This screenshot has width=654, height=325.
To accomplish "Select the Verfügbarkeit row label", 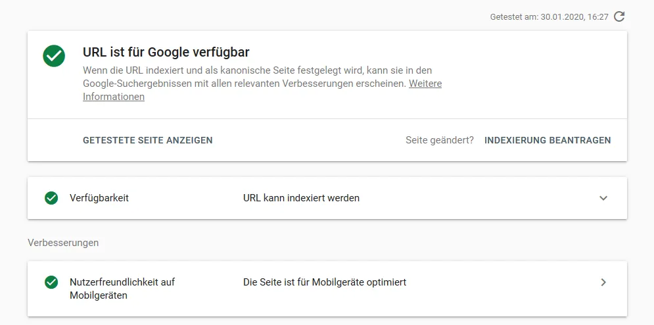I will [x=99, y=198].
